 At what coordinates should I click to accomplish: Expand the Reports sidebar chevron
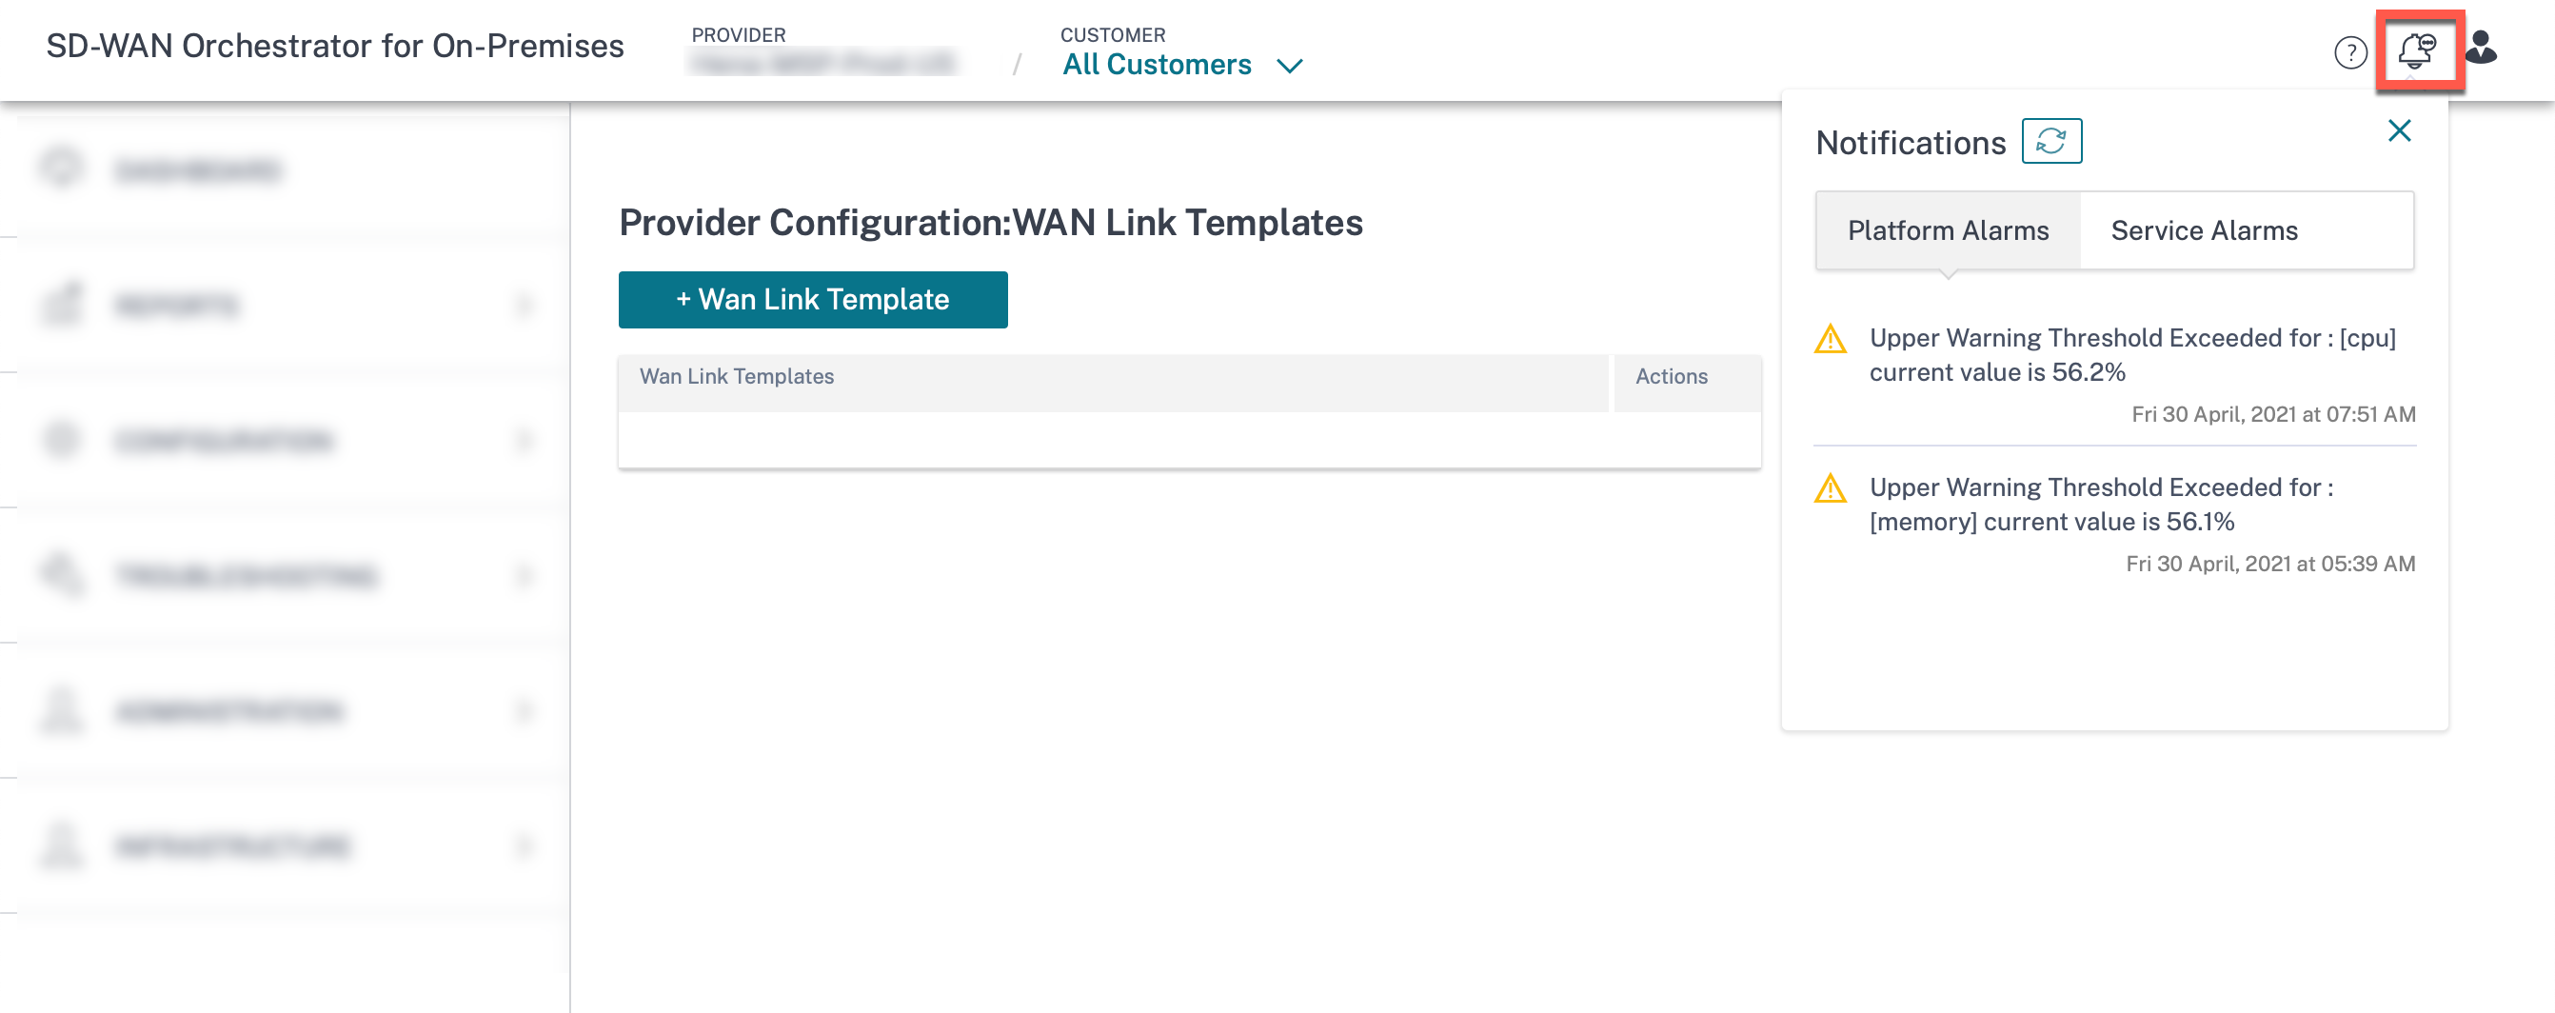pyautogui.click(x=525, y=305)
